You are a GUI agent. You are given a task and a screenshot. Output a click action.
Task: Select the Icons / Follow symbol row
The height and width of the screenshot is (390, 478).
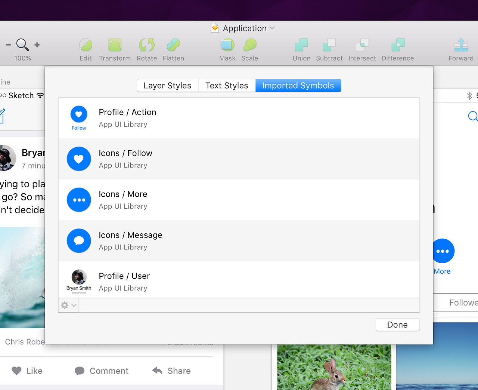point(239,159)
